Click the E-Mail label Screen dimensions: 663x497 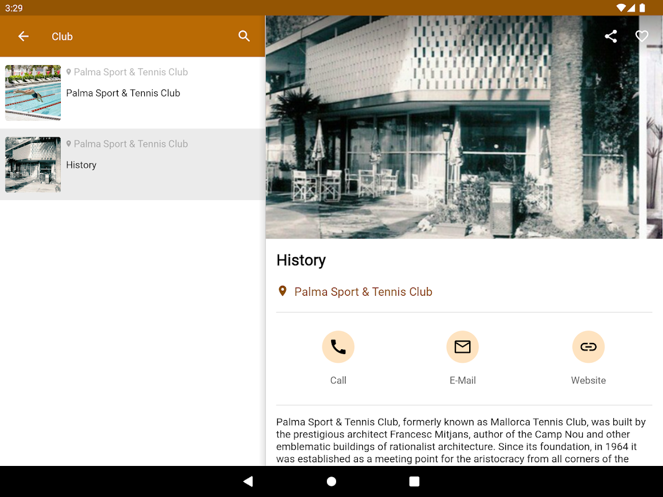click(x=462, y=380)
